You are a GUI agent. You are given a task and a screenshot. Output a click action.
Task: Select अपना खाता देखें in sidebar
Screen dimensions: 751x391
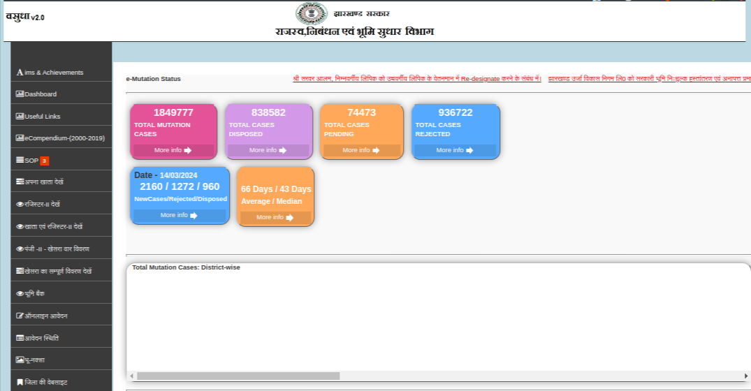pyautogui.click(x=43, y=182)
